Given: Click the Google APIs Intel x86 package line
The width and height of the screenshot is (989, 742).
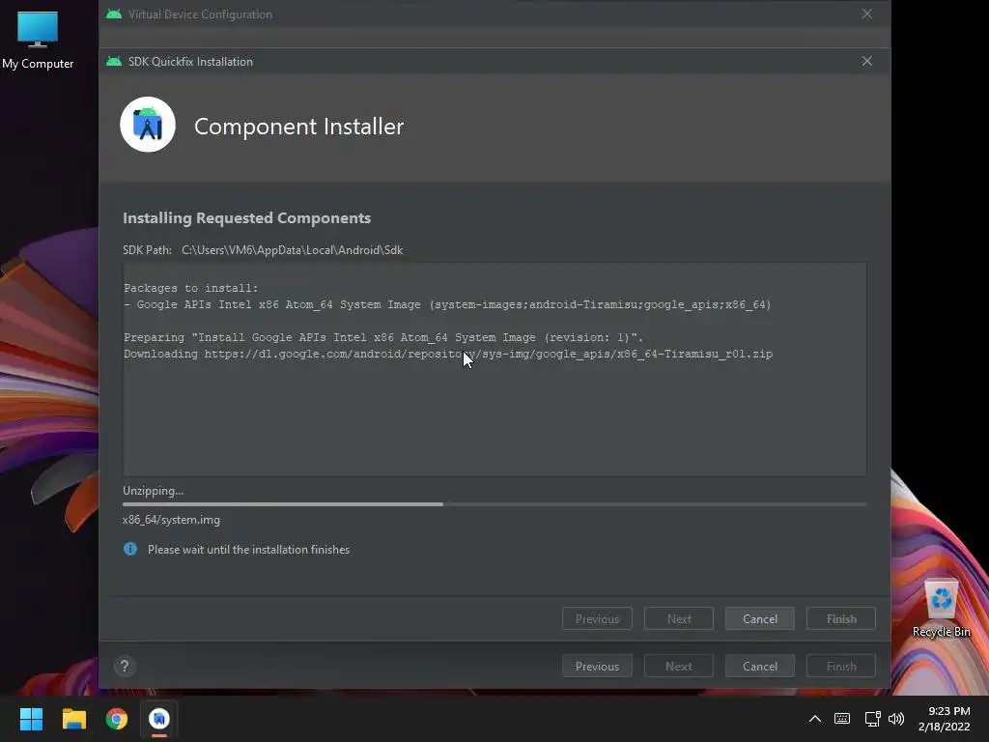Looking at the screenshot, I should pos(447,304).
